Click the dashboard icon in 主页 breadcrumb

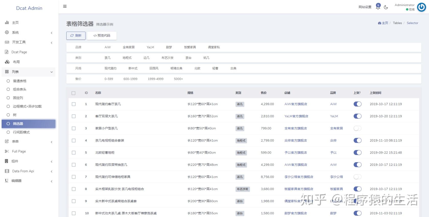[379, 23]
